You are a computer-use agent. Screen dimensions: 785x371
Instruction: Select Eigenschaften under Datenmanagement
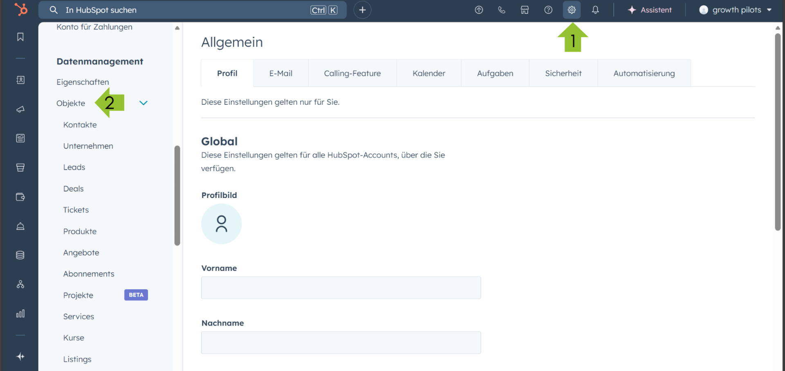(x=83, y=82)
